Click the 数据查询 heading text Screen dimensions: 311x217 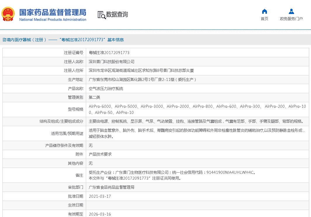coord(117,14)
